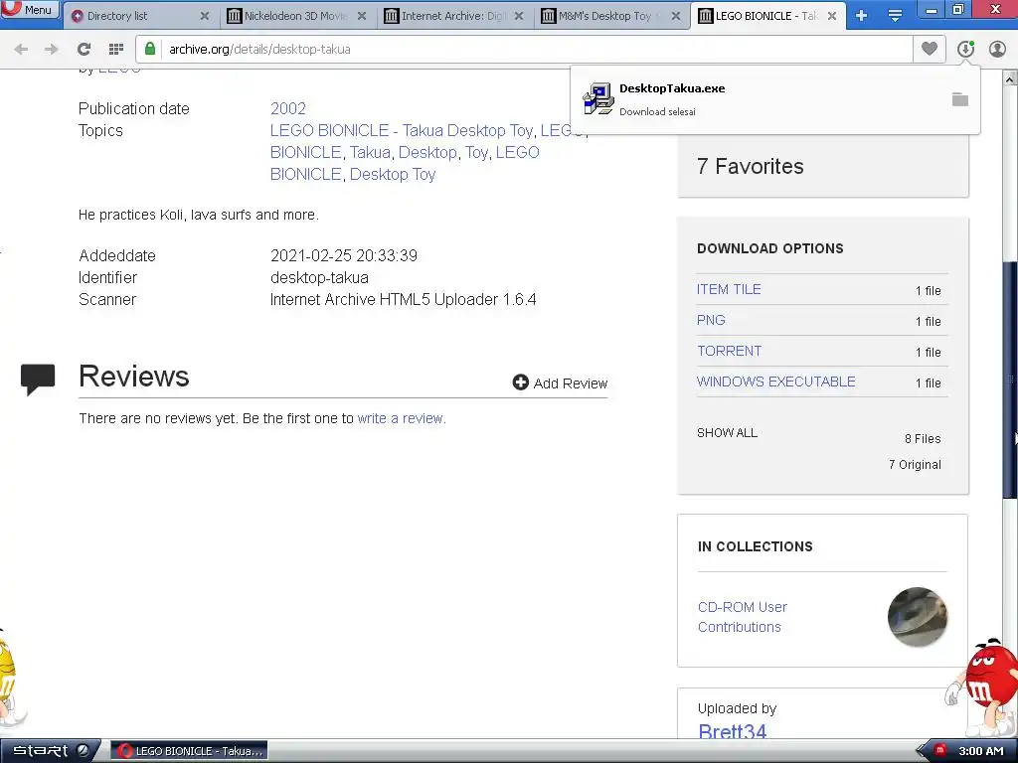Bookmark page with the heart icon
The width and height of the screenshot is (1018, 763).
[930, 49]
